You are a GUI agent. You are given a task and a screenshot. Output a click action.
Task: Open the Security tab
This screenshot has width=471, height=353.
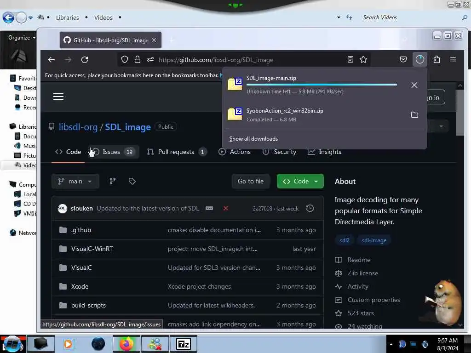(x=279, y=152)
